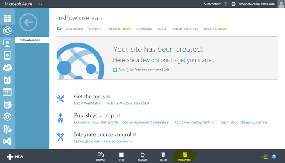Image resolution: width=285 pixels, height=163 pixels.
Task: Click the Publish your app box icon
Action: (x=60, y=118)
